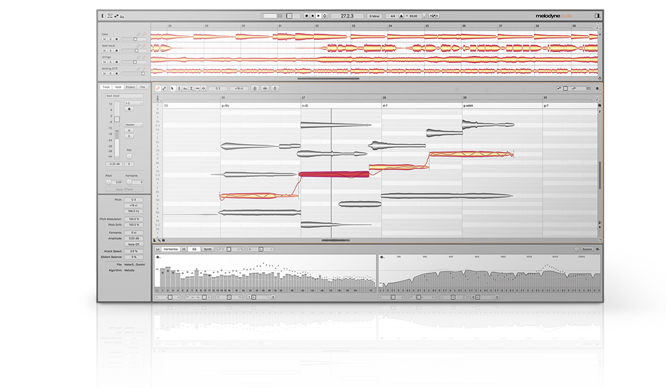Click the orange blob edit mode icon
Image resolution: width=666 pixels, height=388 pixels.
pyautogui.click(x=158, y=88)
